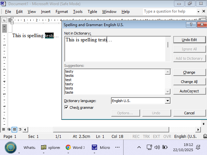This screenshot has width=207, height=155.
Task: Click the first line indent marker on ruler
Action: [12, 19]
